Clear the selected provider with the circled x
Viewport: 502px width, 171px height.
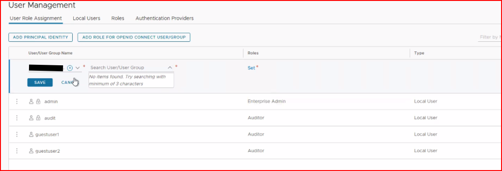70,68
